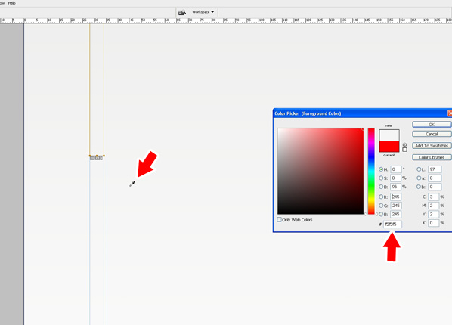This screenshot has width=452, height=325.
Task: Select the G (green) radio button
Action: [x=381, y=206]
